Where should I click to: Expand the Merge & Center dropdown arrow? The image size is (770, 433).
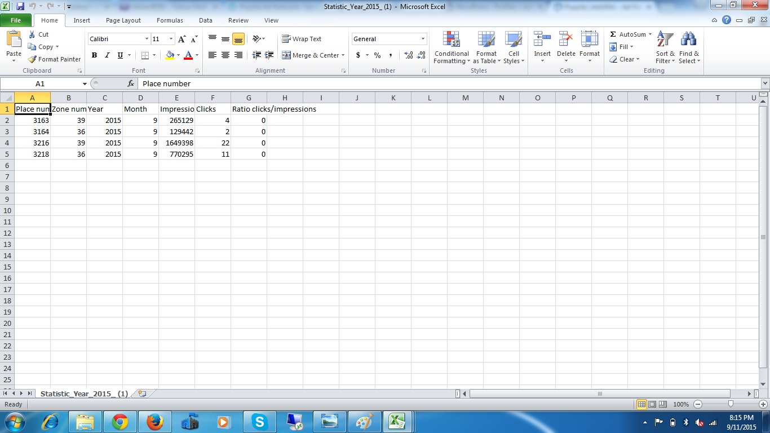click(343, 55)
